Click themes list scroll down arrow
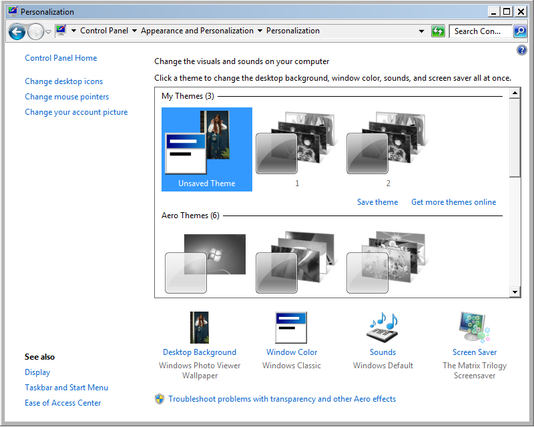This screenshot has width=534, height=427. (x=515, y=292)
